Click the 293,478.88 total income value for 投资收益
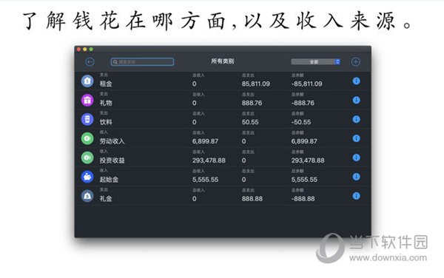Image resolution: width=444 pixels, height=278 pixels. click(x=209, y=160)
